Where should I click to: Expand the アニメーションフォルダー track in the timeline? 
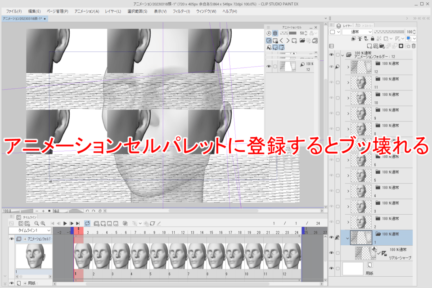click(25, 239)
